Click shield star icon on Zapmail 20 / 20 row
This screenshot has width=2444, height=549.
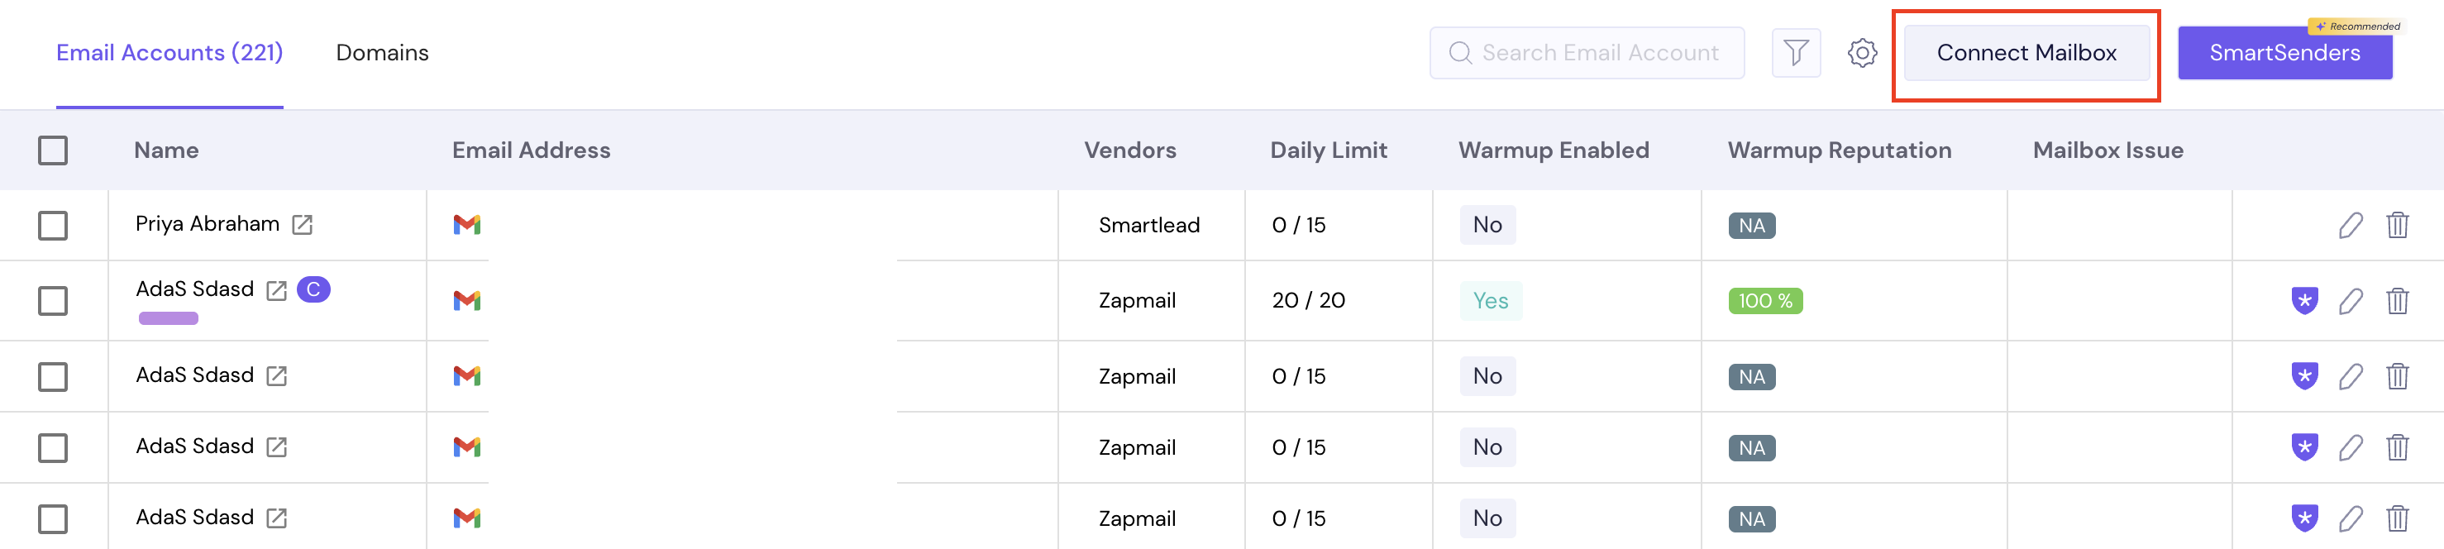click(2304, 301)
